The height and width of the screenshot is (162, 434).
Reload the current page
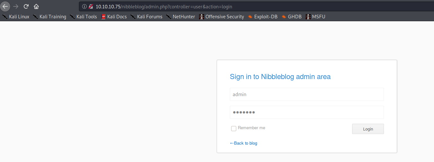point(26,6)
